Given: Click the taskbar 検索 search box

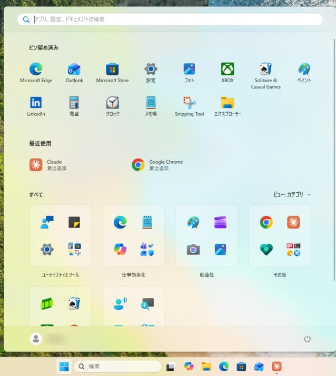Looking at the screenshot, I should (x=117, y=367).
